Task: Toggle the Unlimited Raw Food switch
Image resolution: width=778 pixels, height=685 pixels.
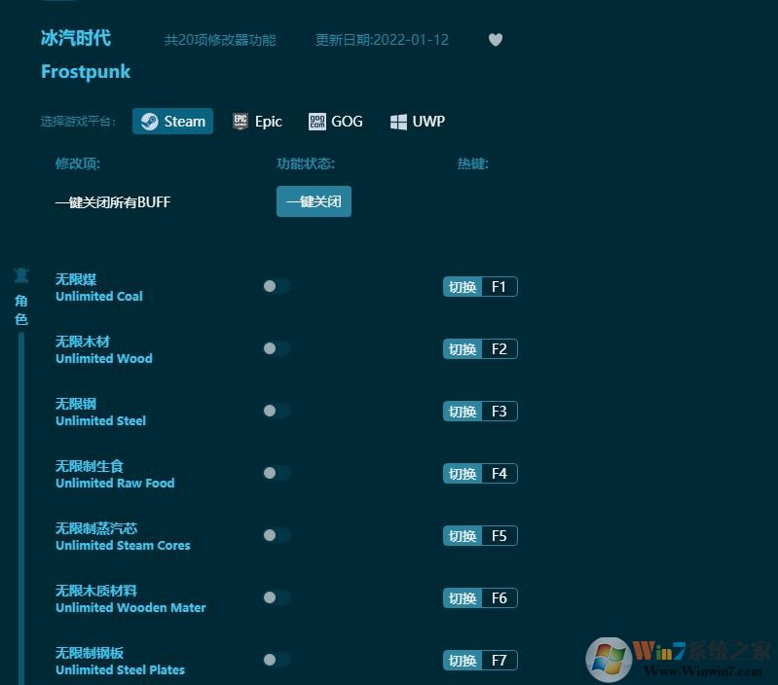Action: click(277, 473)
